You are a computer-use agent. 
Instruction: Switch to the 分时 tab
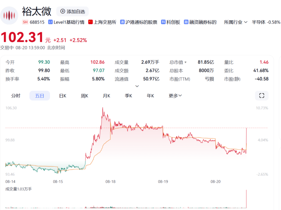coord(16,96)
